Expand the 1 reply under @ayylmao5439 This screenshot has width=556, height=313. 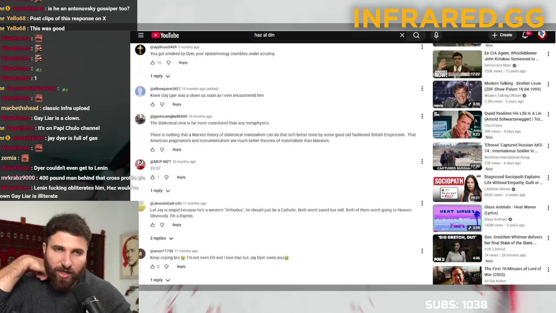[160, 76]
